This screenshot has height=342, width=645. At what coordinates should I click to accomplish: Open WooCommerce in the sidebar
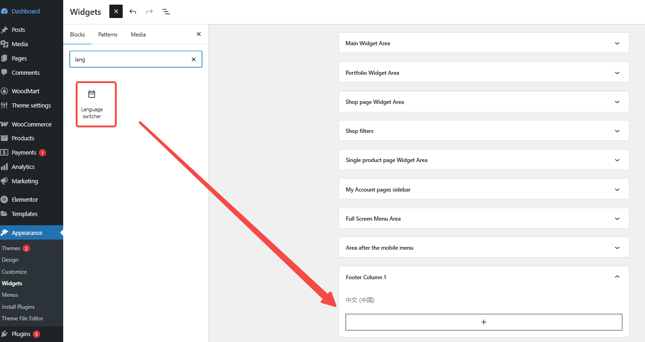click(x=31, y=124)
